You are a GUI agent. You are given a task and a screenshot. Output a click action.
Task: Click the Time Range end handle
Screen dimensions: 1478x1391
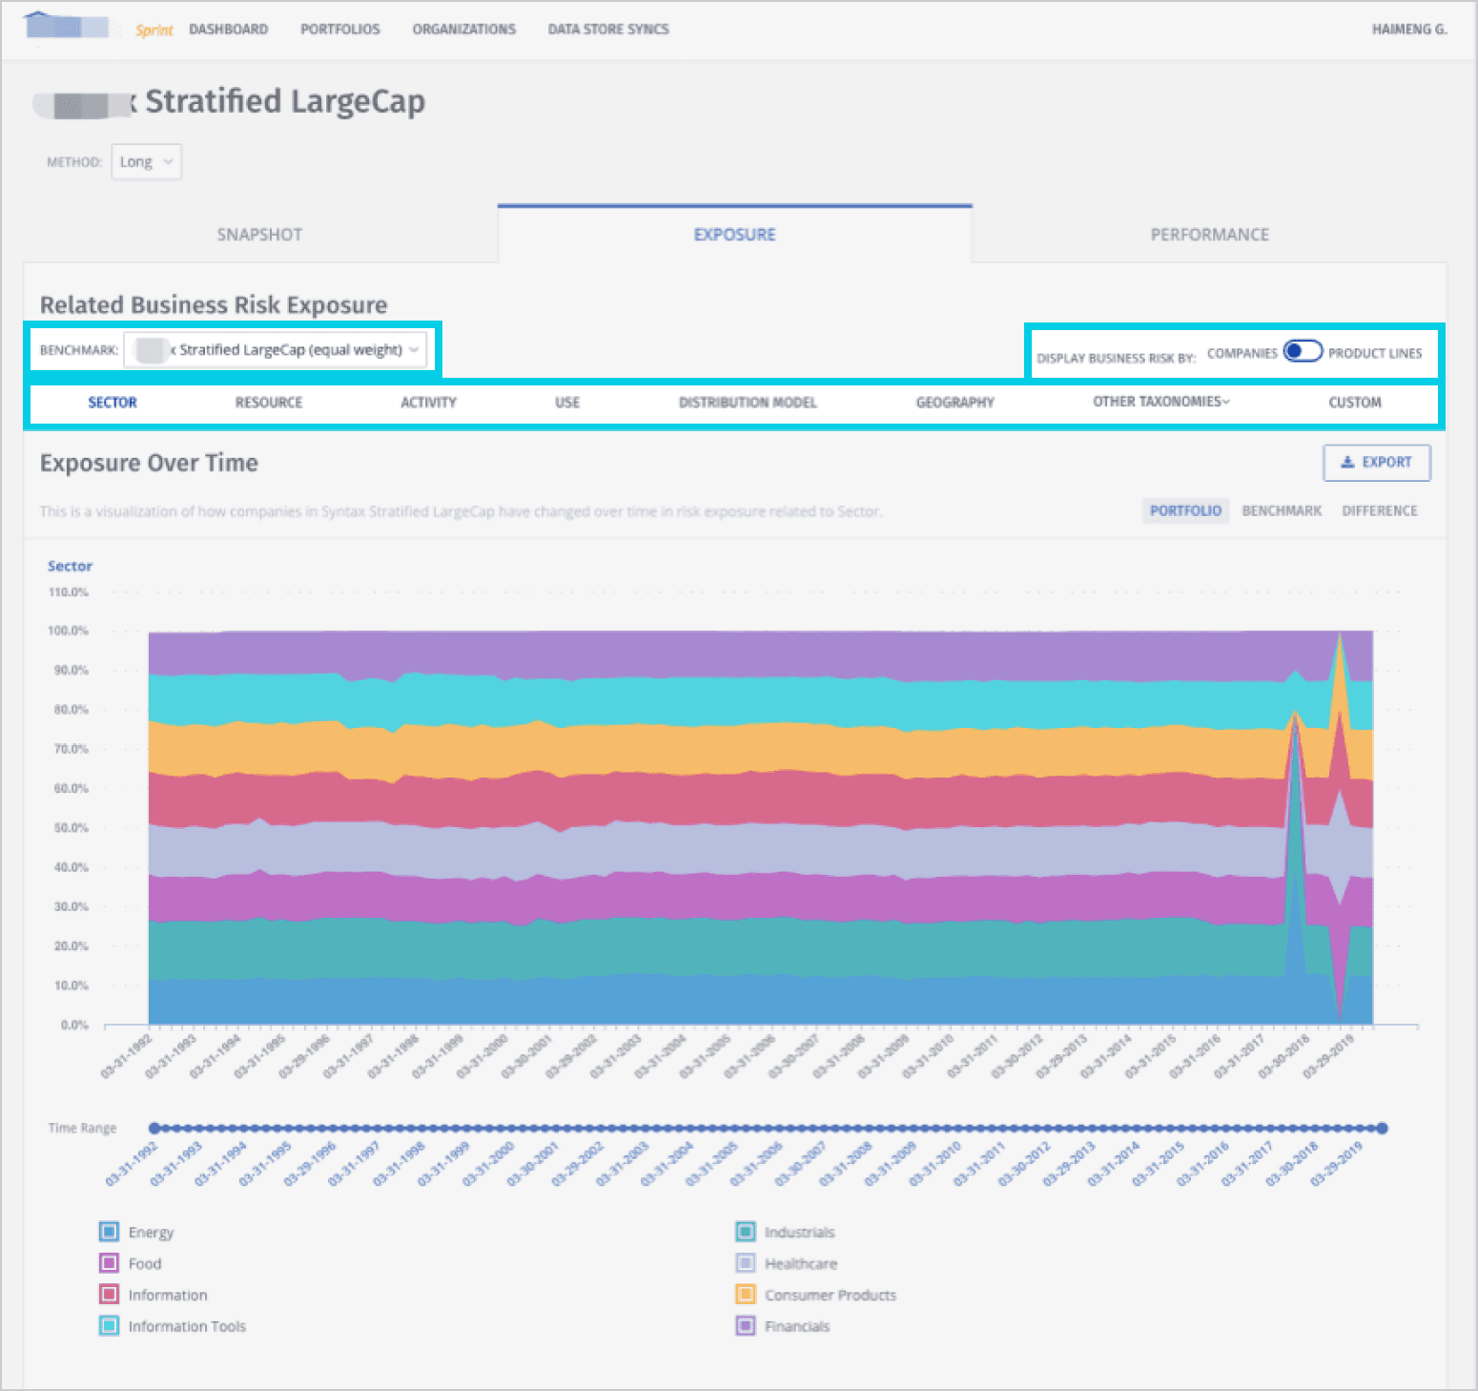[1383, 1128]
